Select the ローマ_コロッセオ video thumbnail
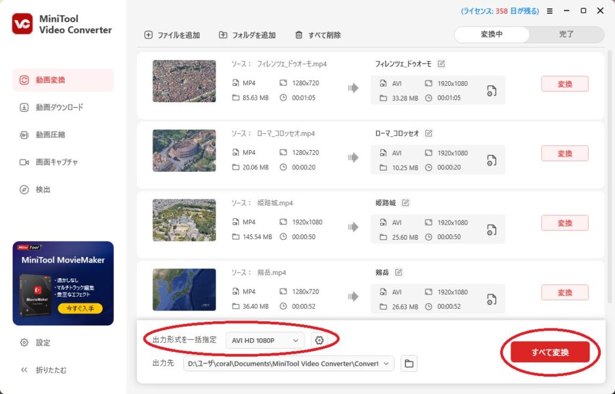 pos(184,150)
